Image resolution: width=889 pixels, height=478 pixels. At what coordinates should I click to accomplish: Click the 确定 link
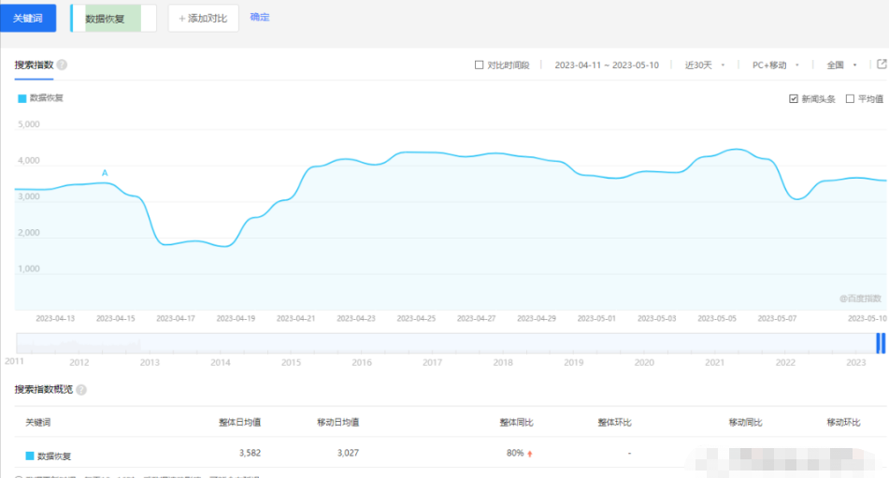point(260,17)
